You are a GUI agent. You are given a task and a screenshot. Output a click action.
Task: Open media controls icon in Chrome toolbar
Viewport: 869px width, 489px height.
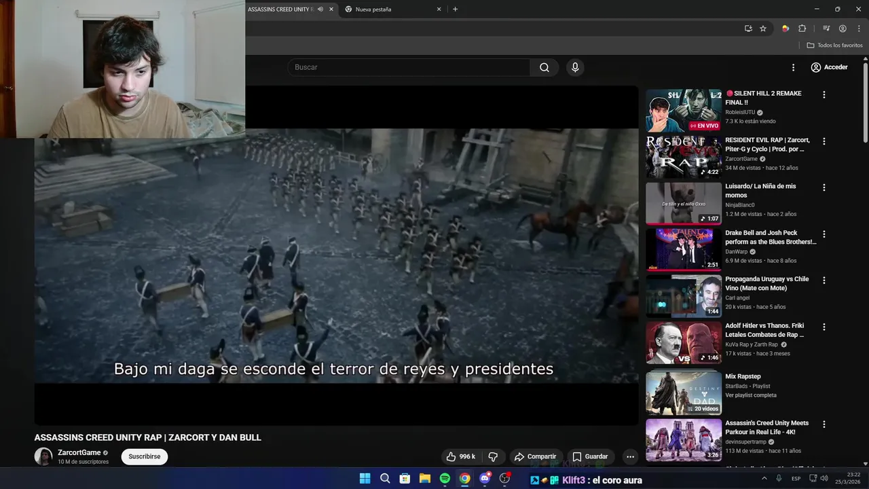pyautogui.click(x=826, y=29)
